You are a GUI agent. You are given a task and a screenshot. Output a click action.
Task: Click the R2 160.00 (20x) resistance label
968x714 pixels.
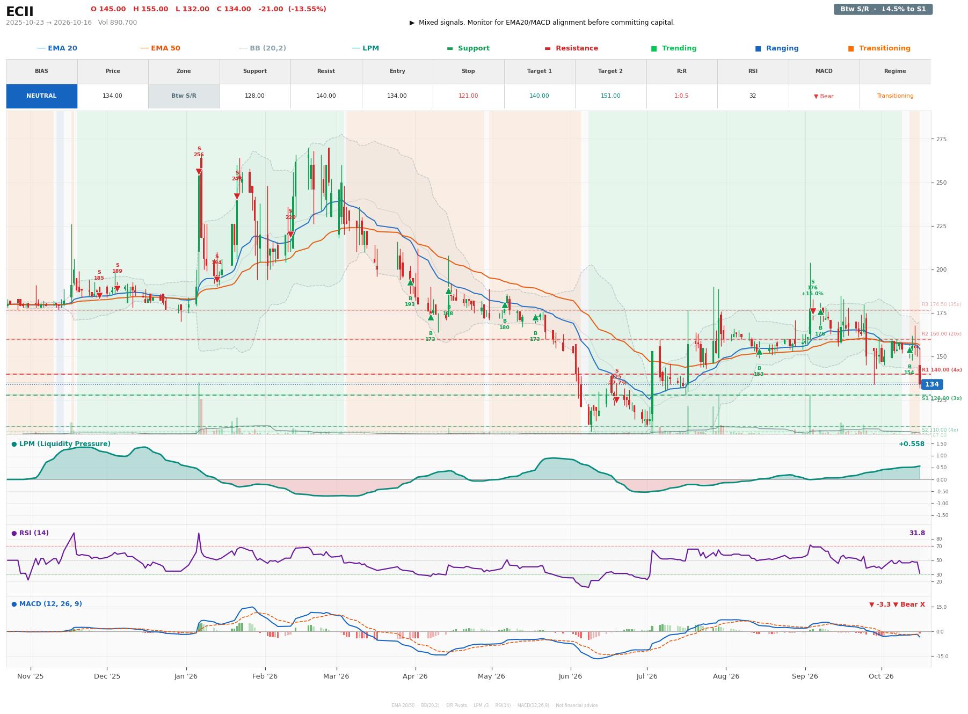pos(942,334)
